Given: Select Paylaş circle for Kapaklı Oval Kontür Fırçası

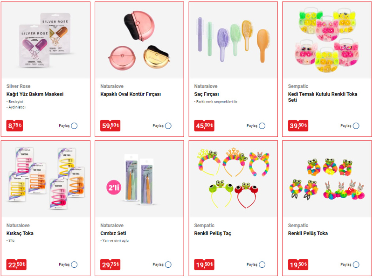Looking at the screenshot, I should pos(168,125).
